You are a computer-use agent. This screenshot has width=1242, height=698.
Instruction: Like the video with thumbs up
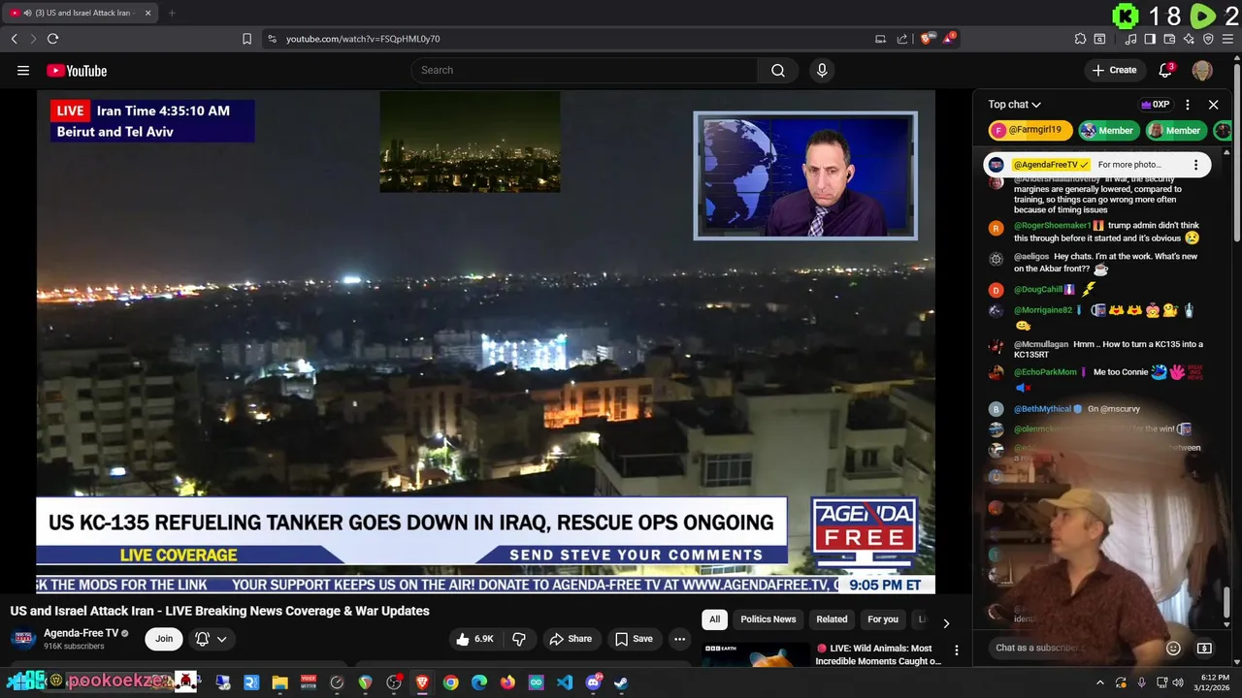pyautogui.click(x=475, y=639)
